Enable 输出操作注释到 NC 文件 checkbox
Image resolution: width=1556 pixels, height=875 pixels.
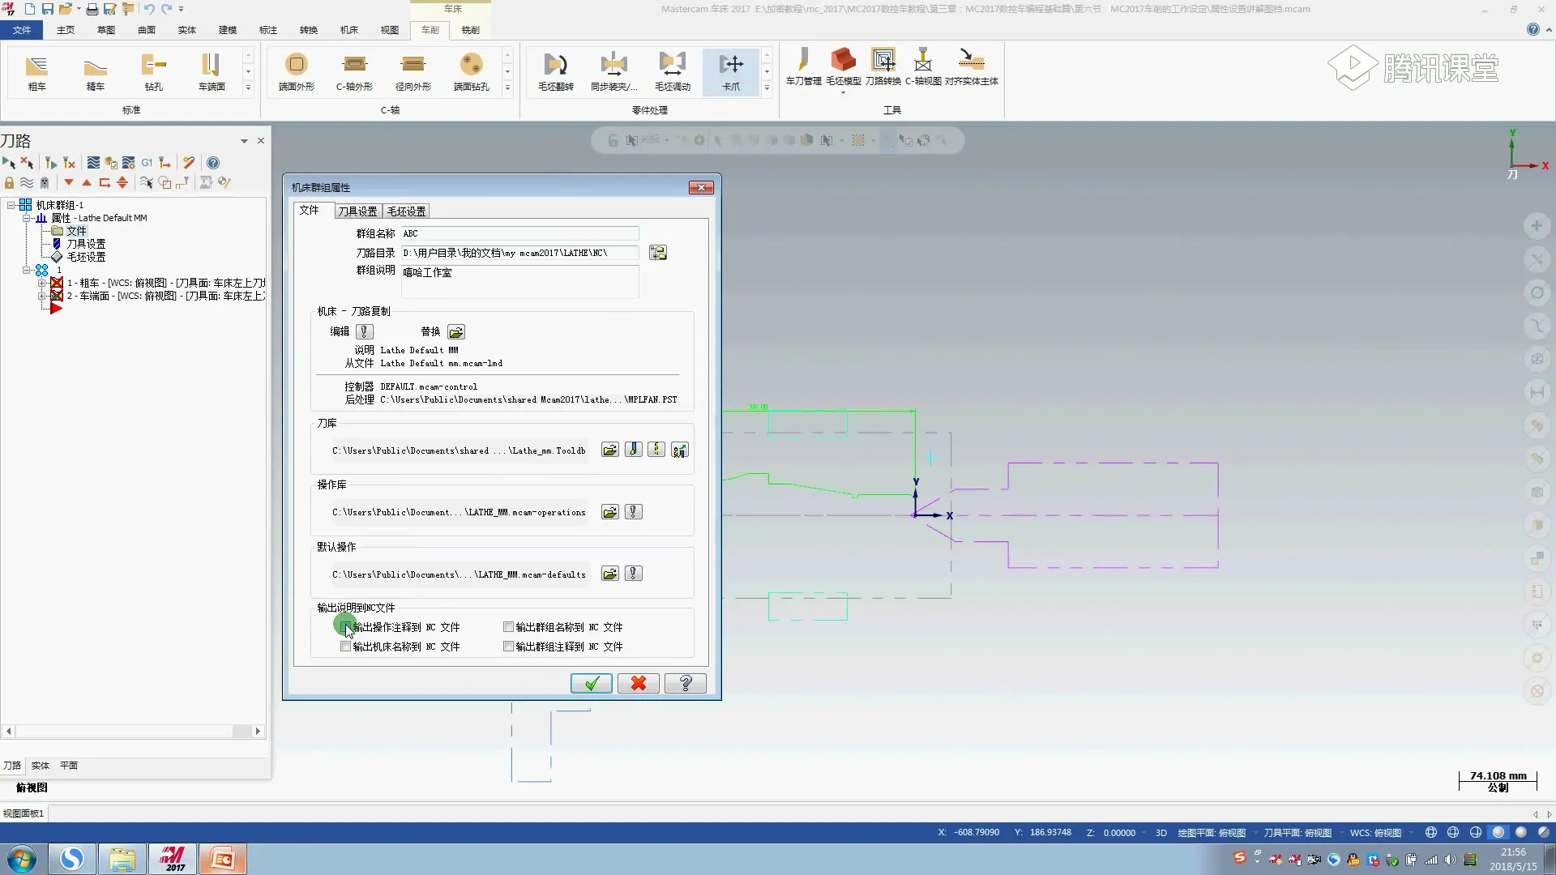pos(346,627)
